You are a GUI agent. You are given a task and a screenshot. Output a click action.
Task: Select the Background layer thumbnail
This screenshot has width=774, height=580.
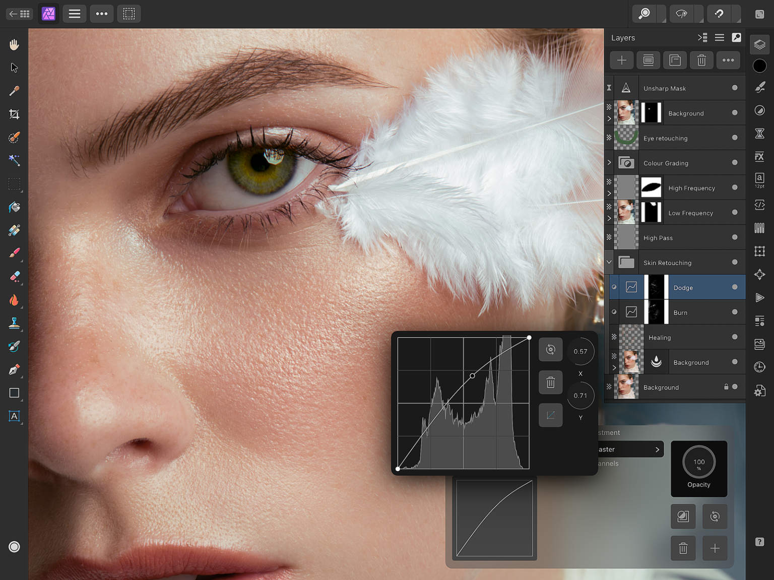pos(627,387)
